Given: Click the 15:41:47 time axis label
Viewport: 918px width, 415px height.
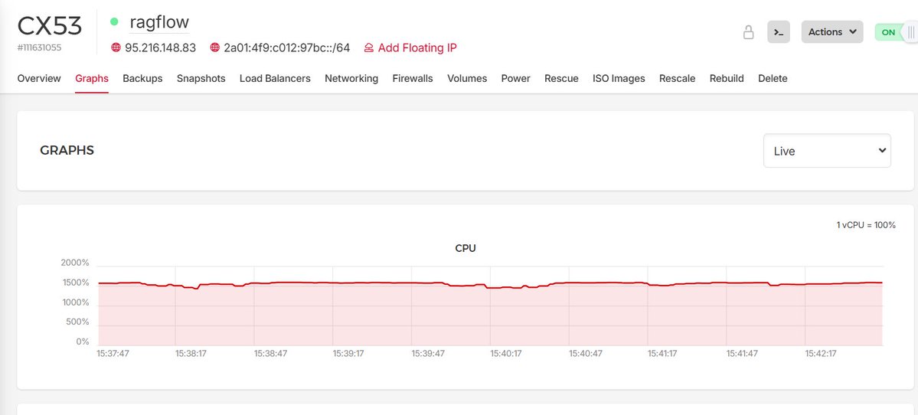Looking at the screenshot, I should [x=743, y=354].
